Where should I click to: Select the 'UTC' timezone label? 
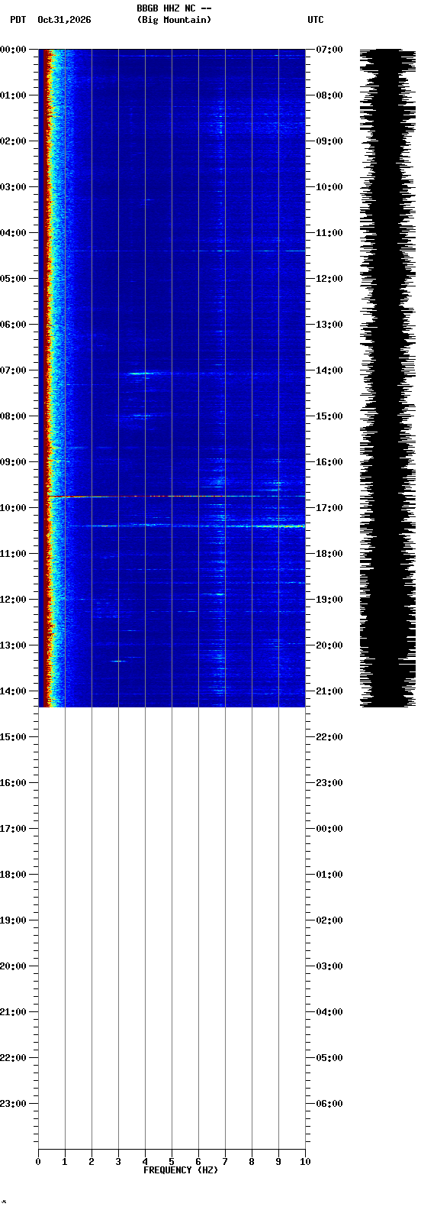[316, 20]
